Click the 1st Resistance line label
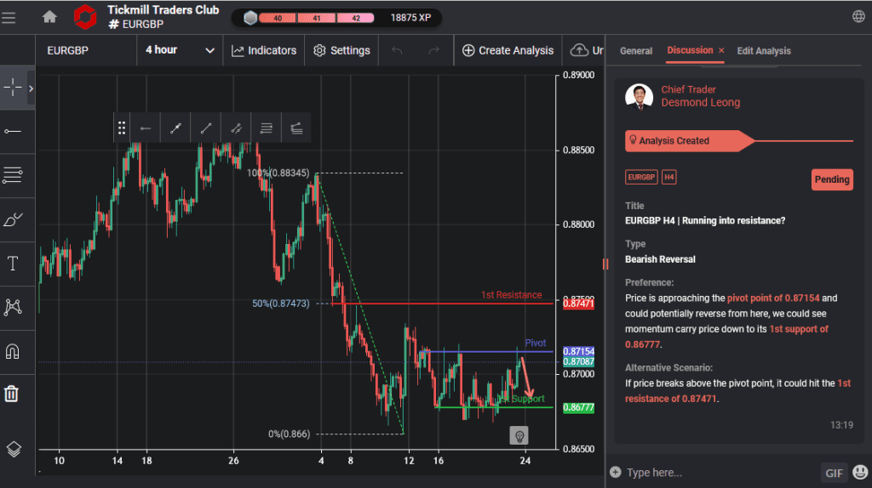 (511, 295)
